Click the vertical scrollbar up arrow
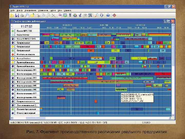 pyautogui.click(x=173, y=25)
